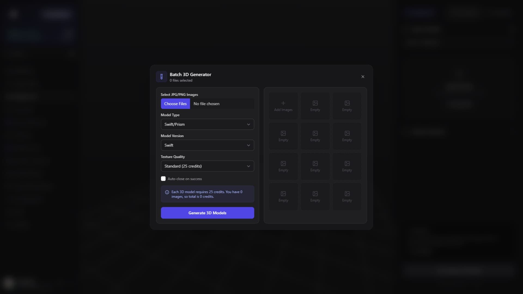Check the Auto-close on success setting
This screenshot has width=523, height=294.
(163, 178)
